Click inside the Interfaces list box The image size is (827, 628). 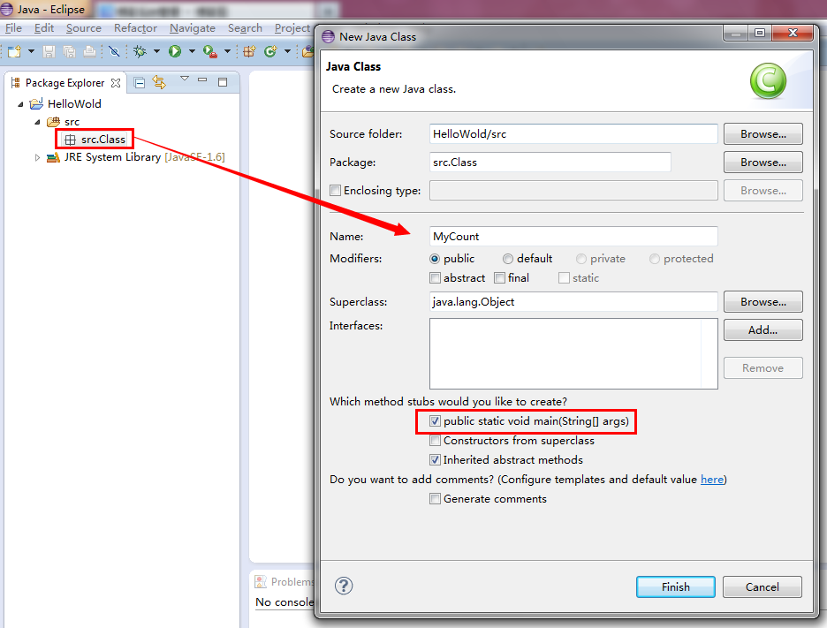tap(573, 353)
